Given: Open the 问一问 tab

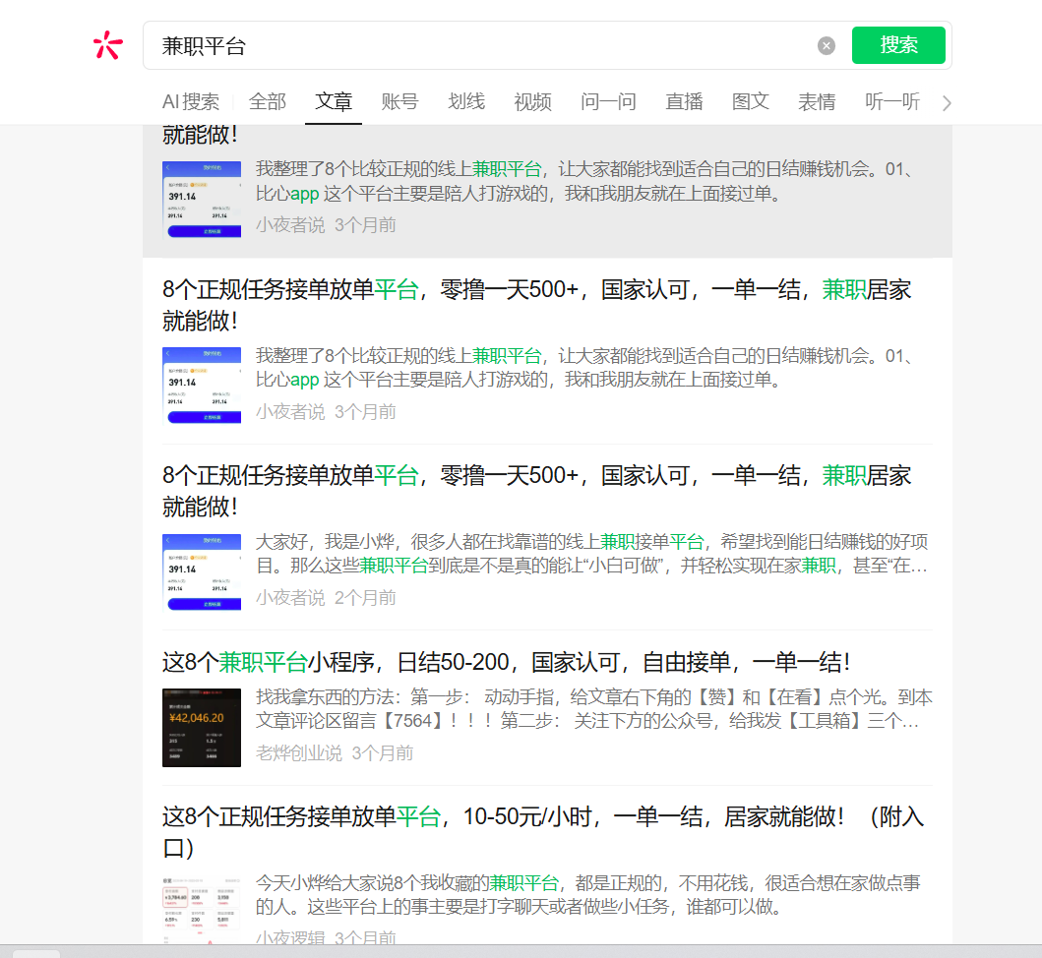Looking at the screenshot, I should coord(608,101).
